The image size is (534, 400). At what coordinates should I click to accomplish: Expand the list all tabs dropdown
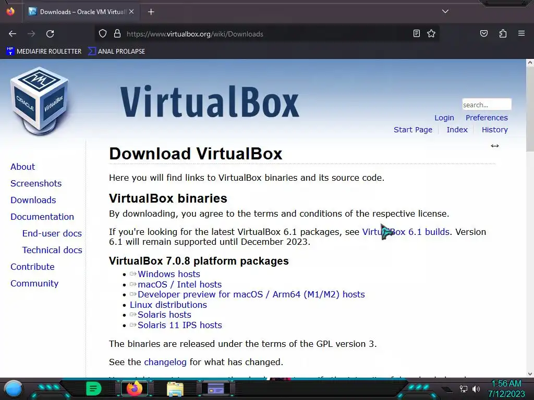pos(445,11)
